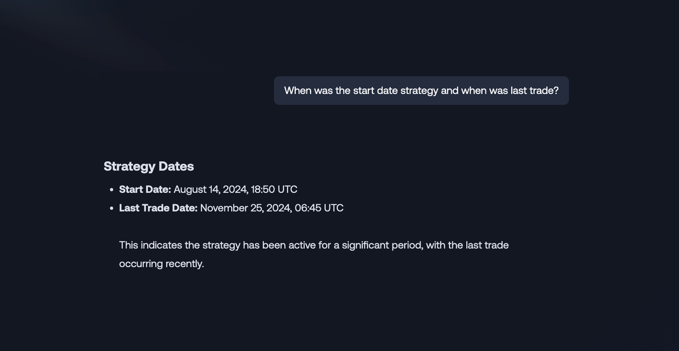Viewport: 679px width, 351px height.
Task: Click the bullet point before Start Date
Action: [x=112, y=190]
